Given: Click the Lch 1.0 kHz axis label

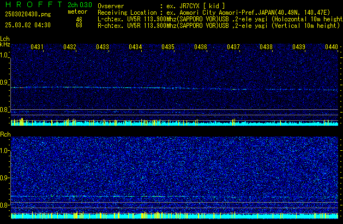Looking at the screenshot, I should [4, 55].
